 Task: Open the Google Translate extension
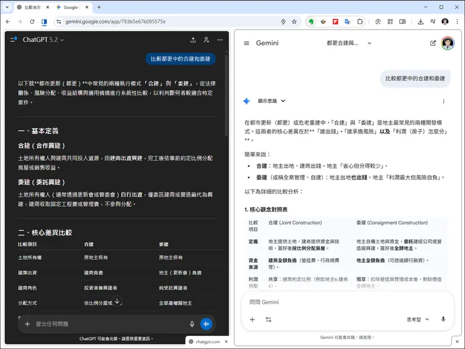(347, 21)
